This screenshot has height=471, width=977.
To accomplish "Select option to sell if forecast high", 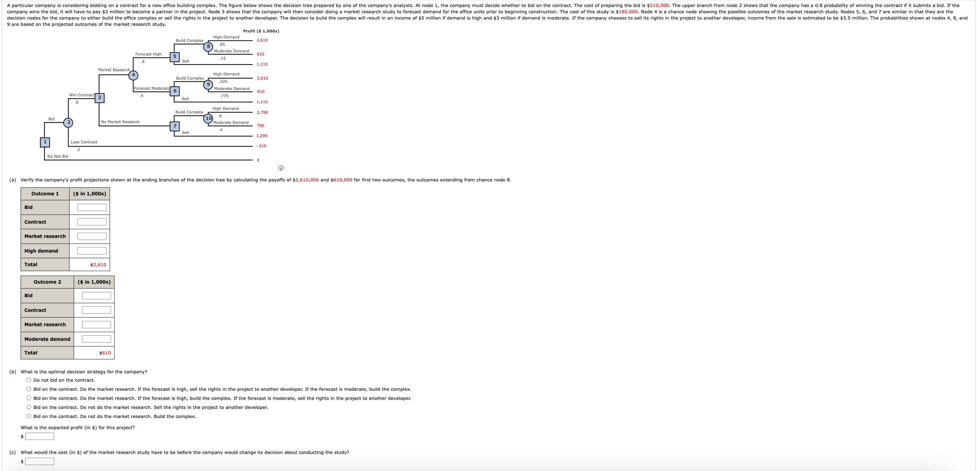I will click(29, 389).
